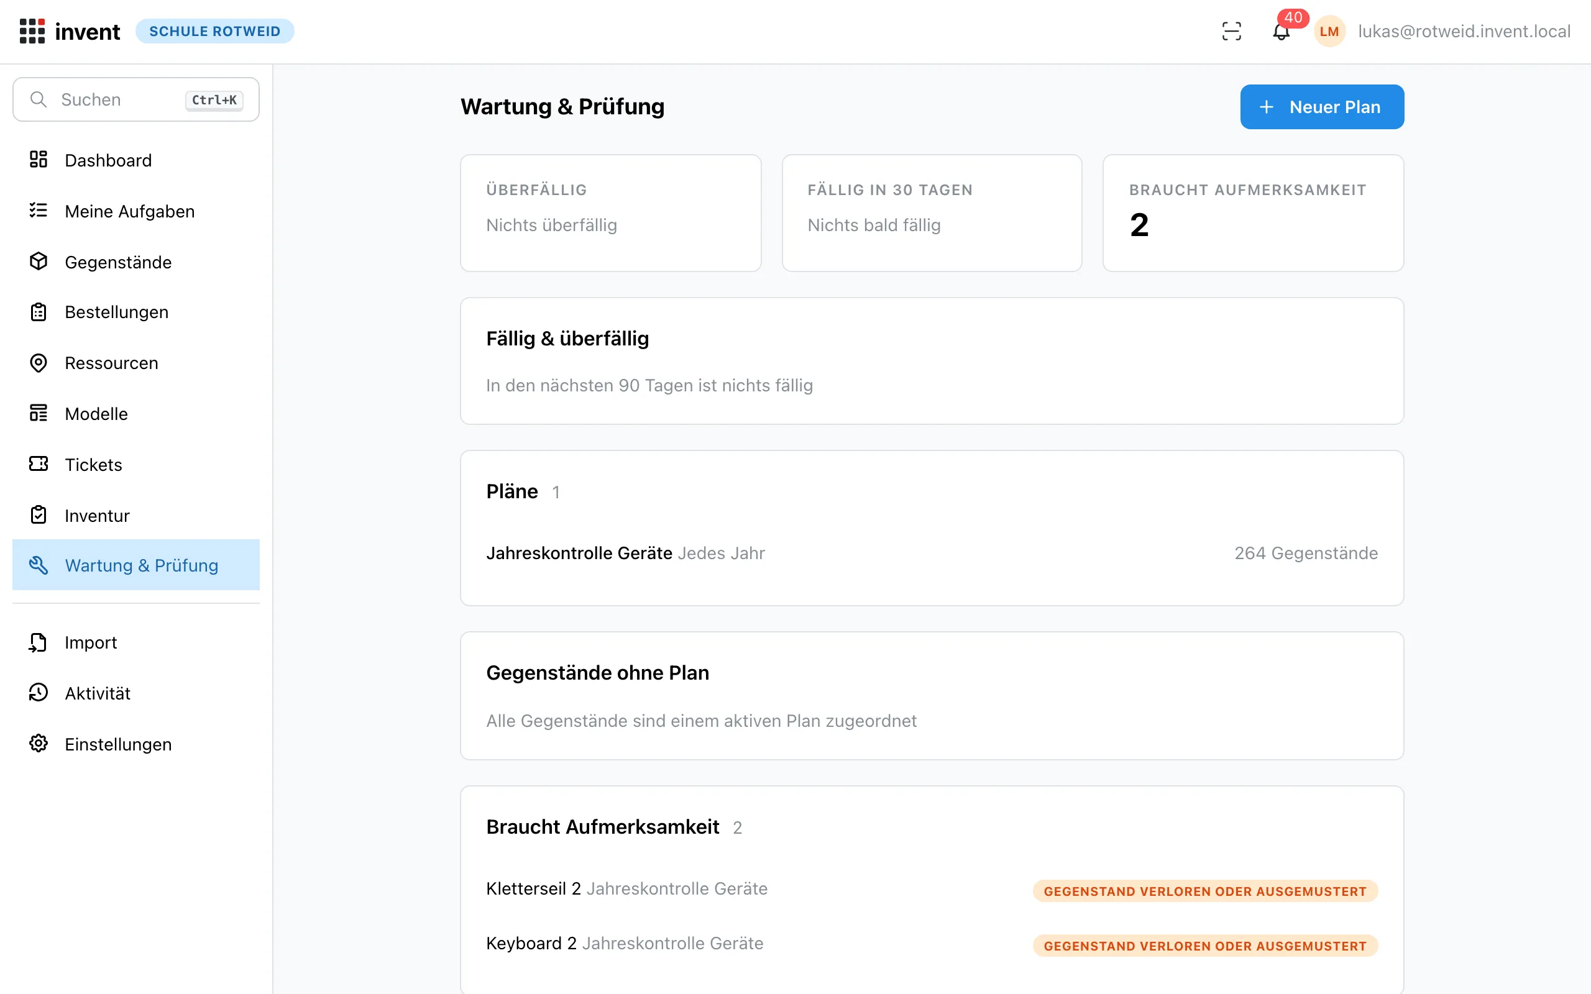1591x994 pixels.
Task: Open Kletterseil 2 attention entry
Action: point(932,889)
